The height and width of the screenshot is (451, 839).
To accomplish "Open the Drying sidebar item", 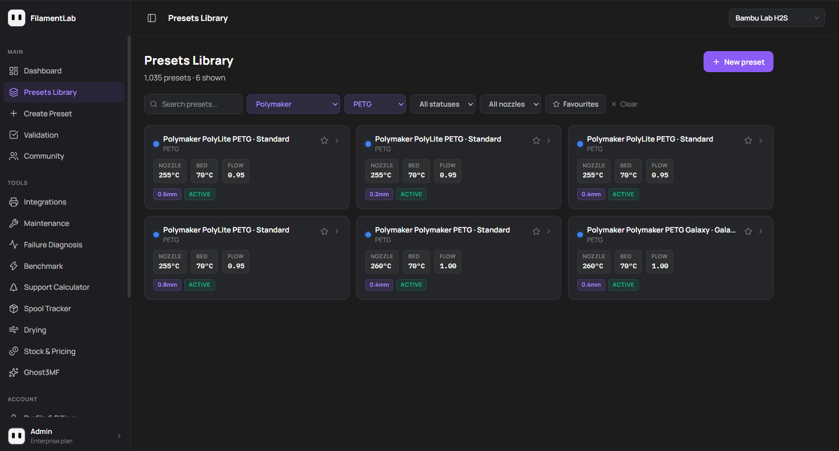I will (x=64, y=330).
